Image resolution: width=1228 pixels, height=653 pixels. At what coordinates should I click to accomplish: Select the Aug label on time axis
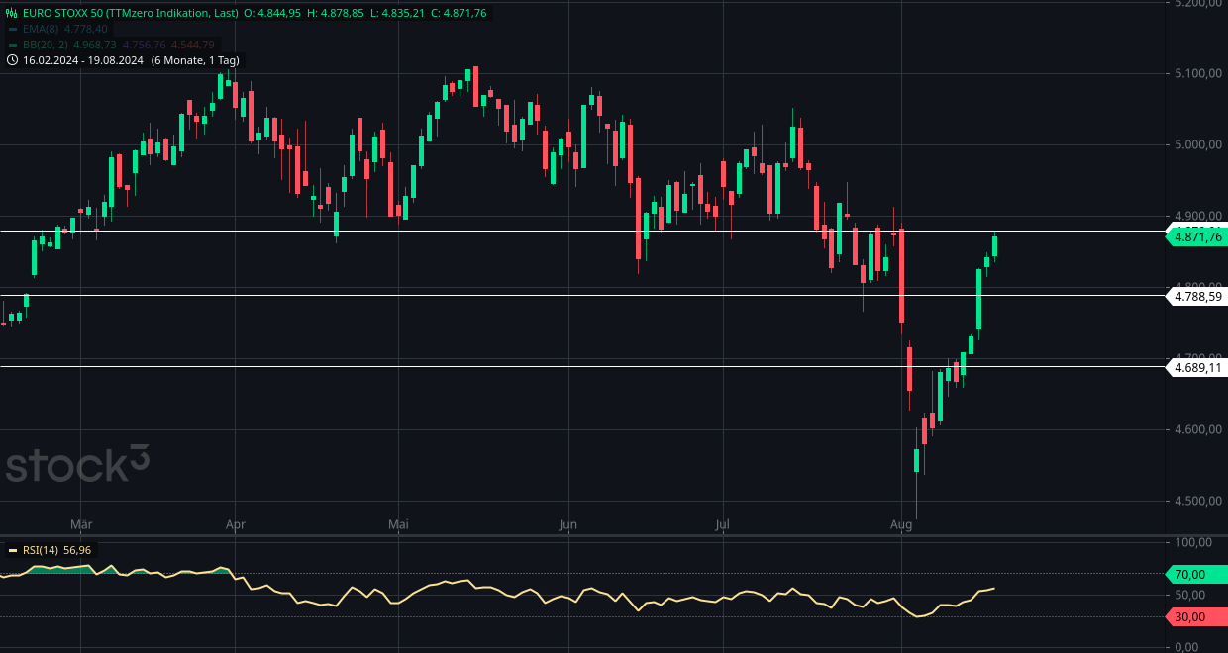point(902,525)
